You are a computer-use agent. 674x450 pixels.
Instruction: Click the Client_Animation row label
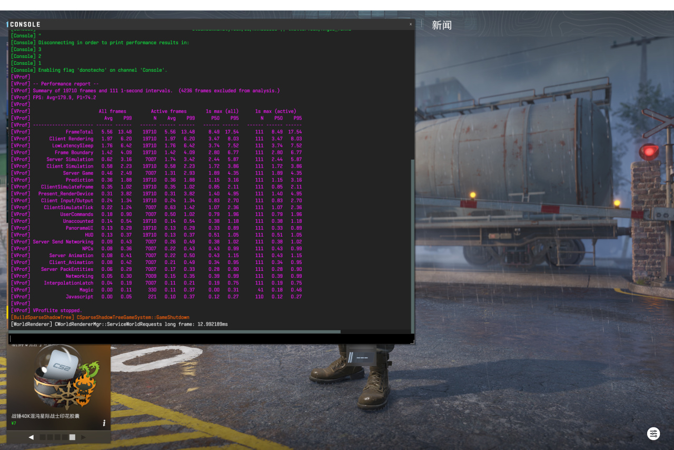click(71, 262)
